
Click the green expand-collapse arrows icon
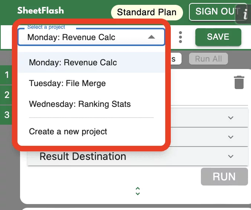138,191
